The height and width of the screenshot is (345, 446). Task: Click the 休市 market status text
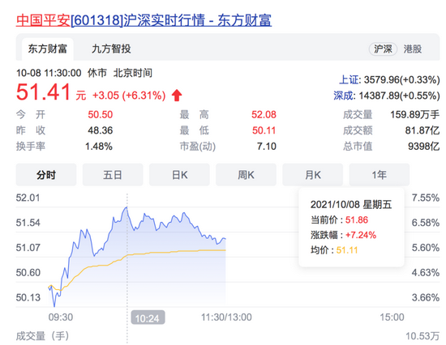click(97, 73)
